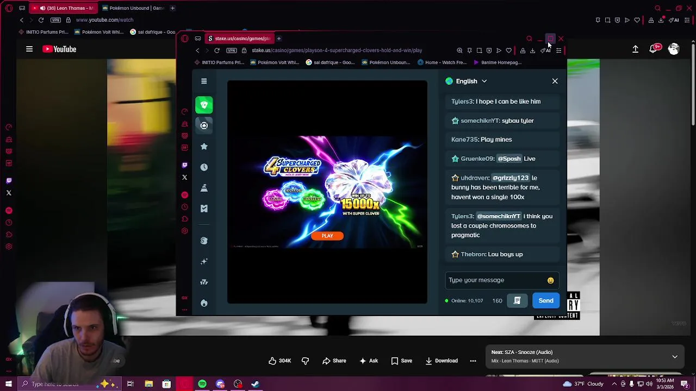Viewport: 696px width, 391px height.
Task: Open the Stake sidebar hamburger menu
Action: pyautogui.click(x=204, y=81)
